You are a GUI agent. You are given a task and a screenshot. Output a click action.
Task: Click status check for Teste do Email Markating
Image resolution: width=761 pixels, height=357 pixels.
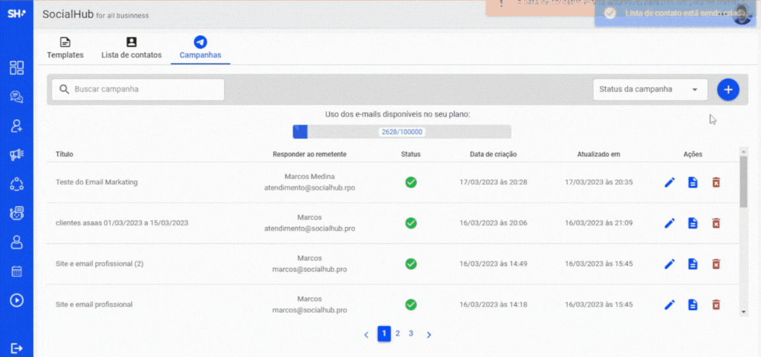411,182
